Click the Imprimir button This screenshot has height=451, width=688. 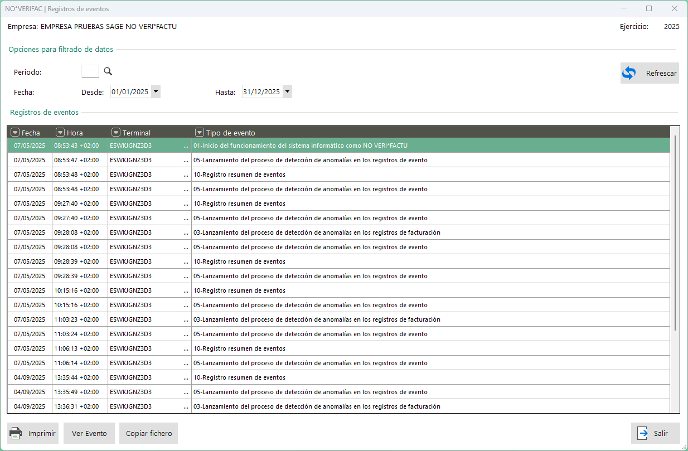coord(33,433)
